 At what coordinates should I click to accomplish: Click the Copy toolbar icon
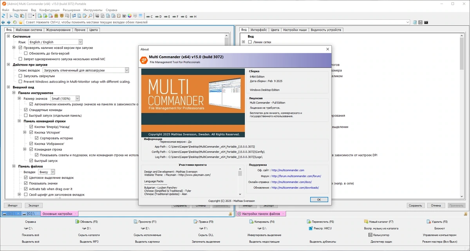click(16, 16)
